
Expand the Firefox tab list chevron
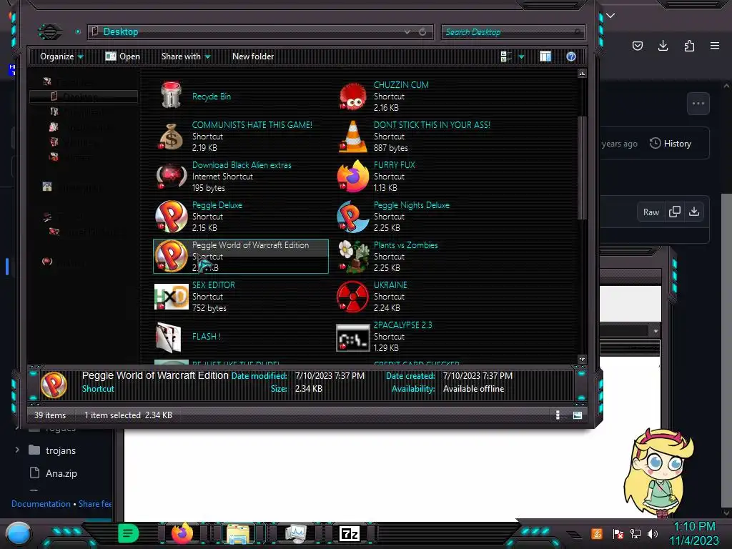point(610,16)
